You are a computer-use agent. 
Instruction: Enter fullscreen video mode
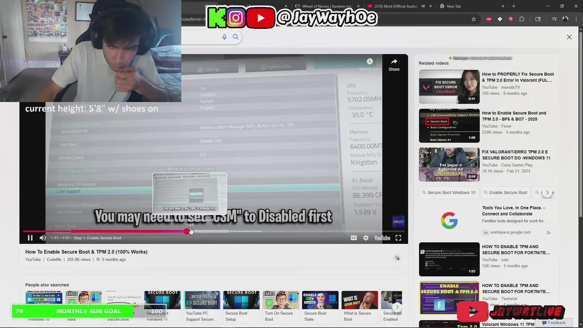pos(398,238)
